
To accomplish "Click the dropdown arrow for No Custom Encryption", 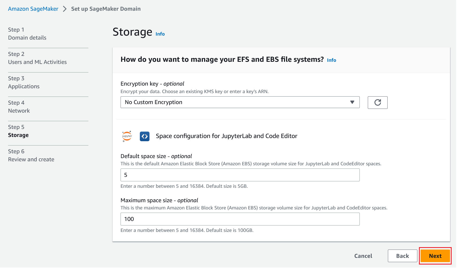I will [x=352, y=102].
